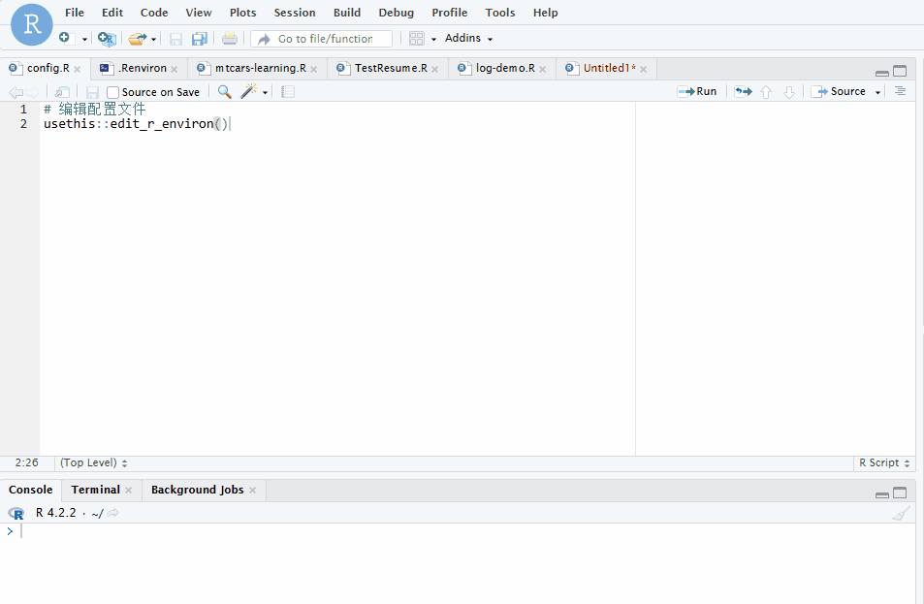
Task: Open the Session menu
Action: [295, 13]
